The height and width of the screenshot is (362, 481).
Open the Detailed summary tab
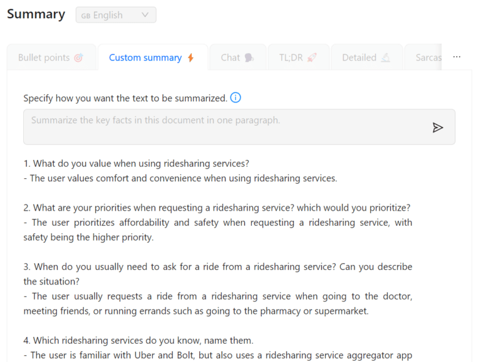(359, 58)
